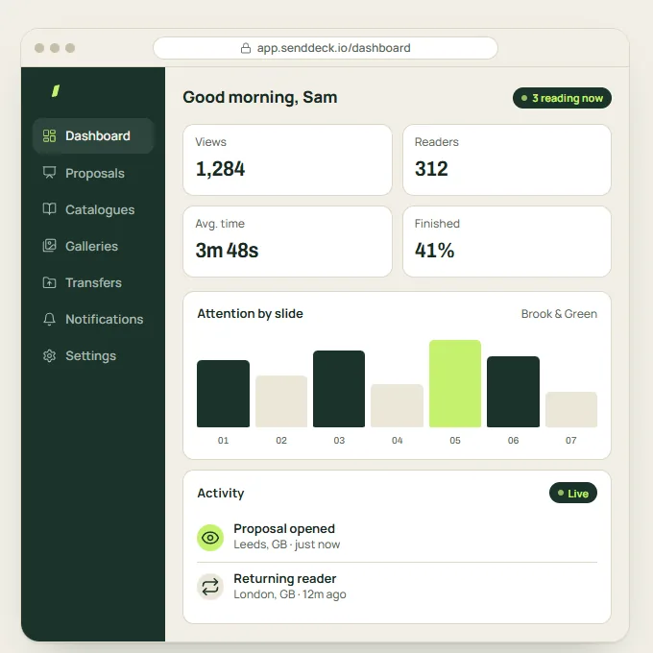The width and height of the screenshot is (653, 653).
Task: Click the '01' axis label under chart
Action: 223,440
